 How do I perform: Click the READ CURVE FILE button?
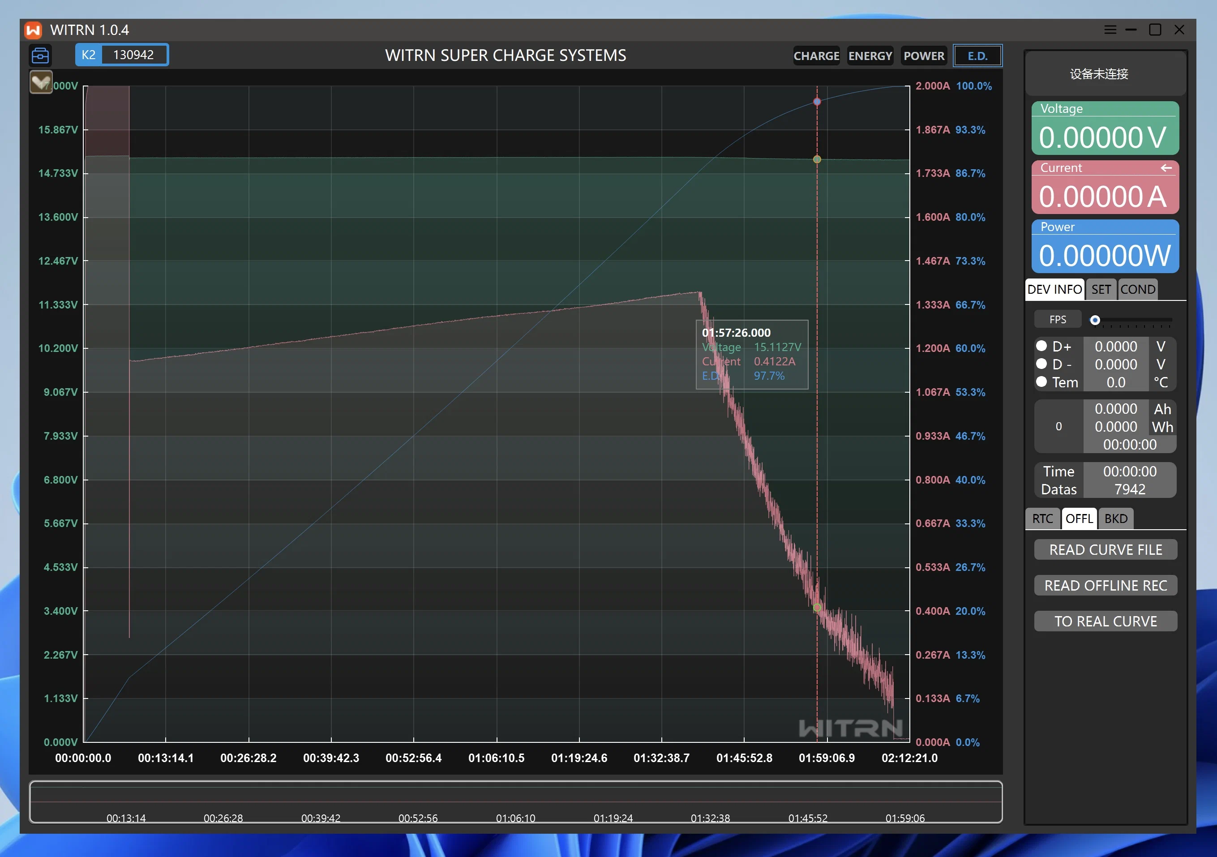click(x=1106, y=549)
